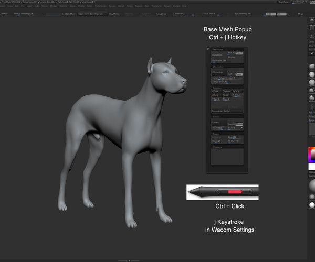The image size is (315, 262).
Task: Click the QCube primitive button
Action: 216,91
